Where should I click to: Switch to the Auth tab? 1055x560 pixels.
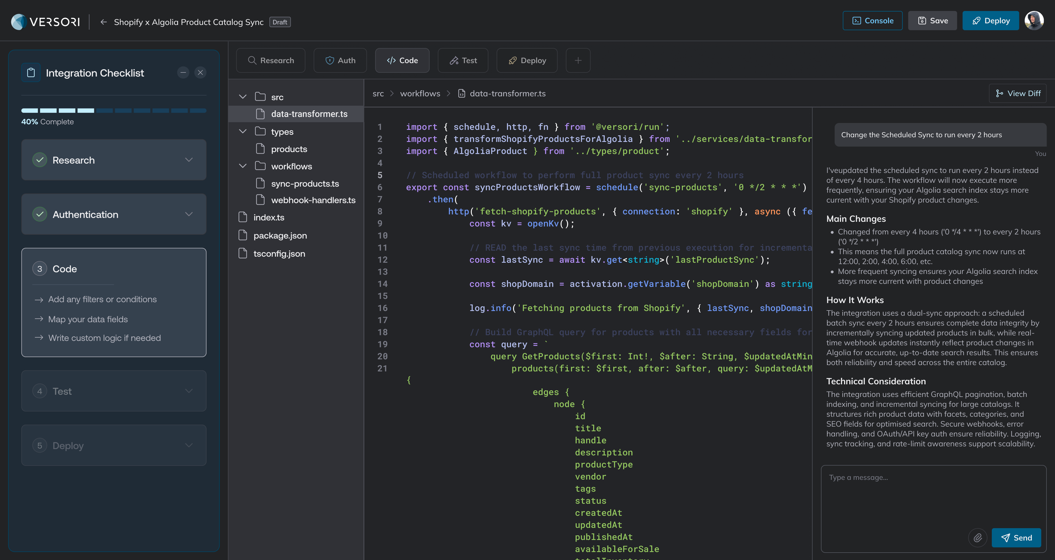point(340,60)
